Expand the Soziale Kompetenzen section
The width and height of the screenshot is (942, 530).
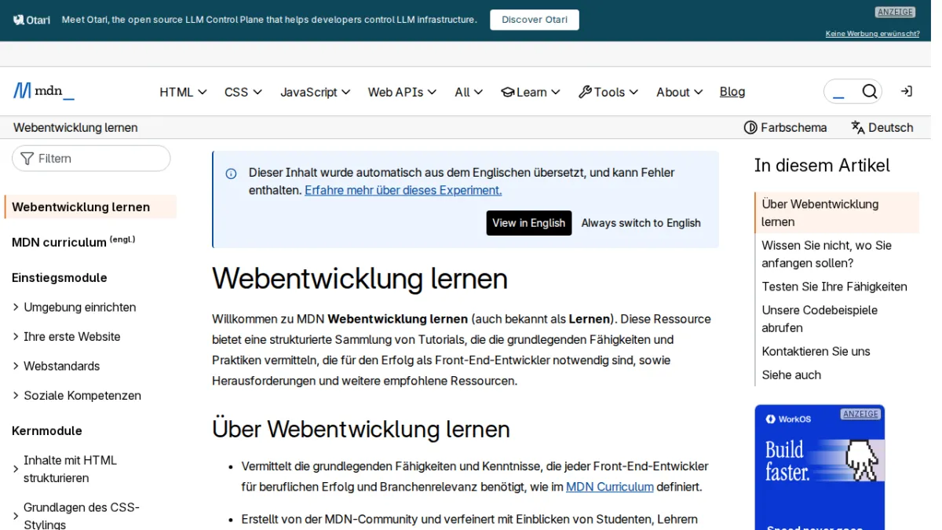click(x=76, y=396)
